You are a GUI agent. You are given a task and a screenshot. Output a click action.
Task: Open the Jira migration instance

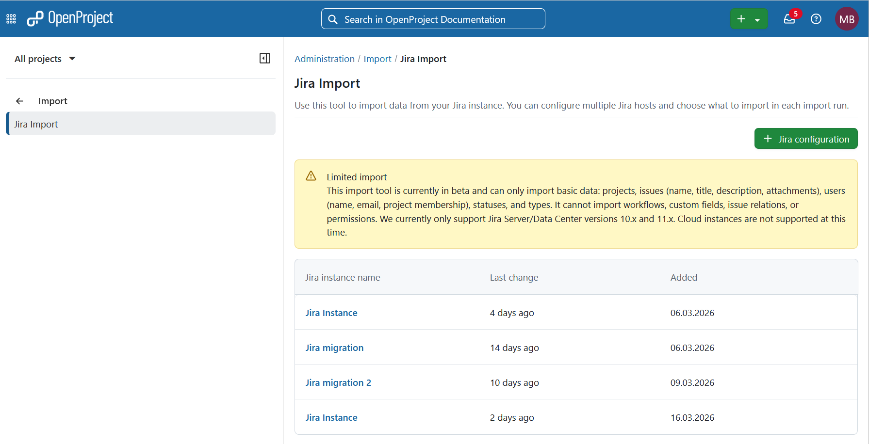[334, 348]
